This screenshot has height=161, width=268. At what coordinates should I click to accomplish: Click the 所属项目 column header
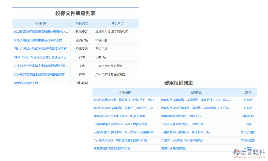point(197,92)
